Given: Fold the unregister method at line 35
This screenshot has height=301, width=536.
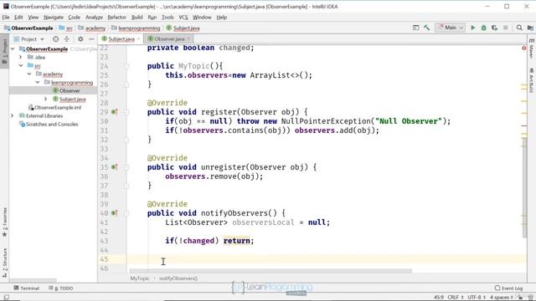Looking at the screenshot, I should point(126,167).
